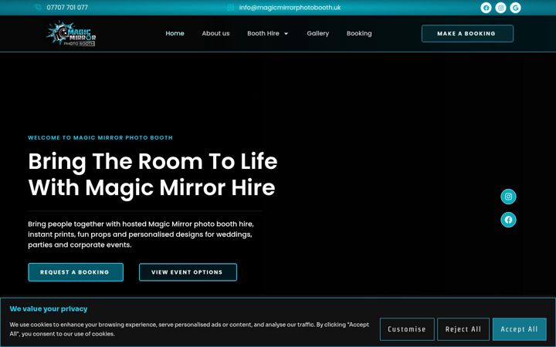
Task: Open the About us page
Action: [215, 33]
